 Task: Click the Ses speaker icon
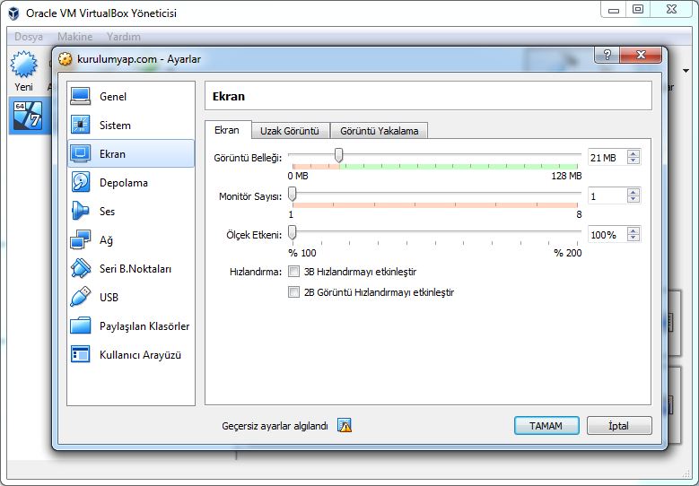(x=81, y=211)
